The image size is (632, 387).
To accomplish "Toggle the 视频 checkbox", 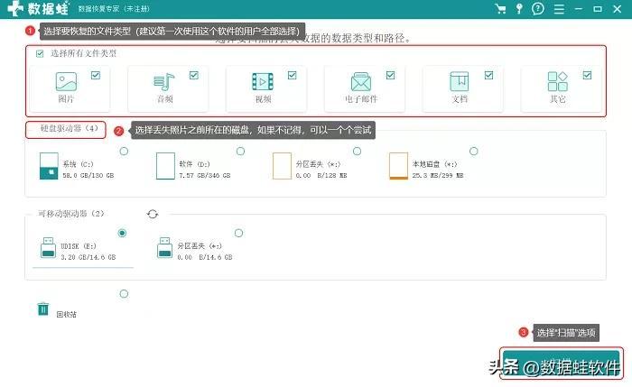I will tap(293, 75).
